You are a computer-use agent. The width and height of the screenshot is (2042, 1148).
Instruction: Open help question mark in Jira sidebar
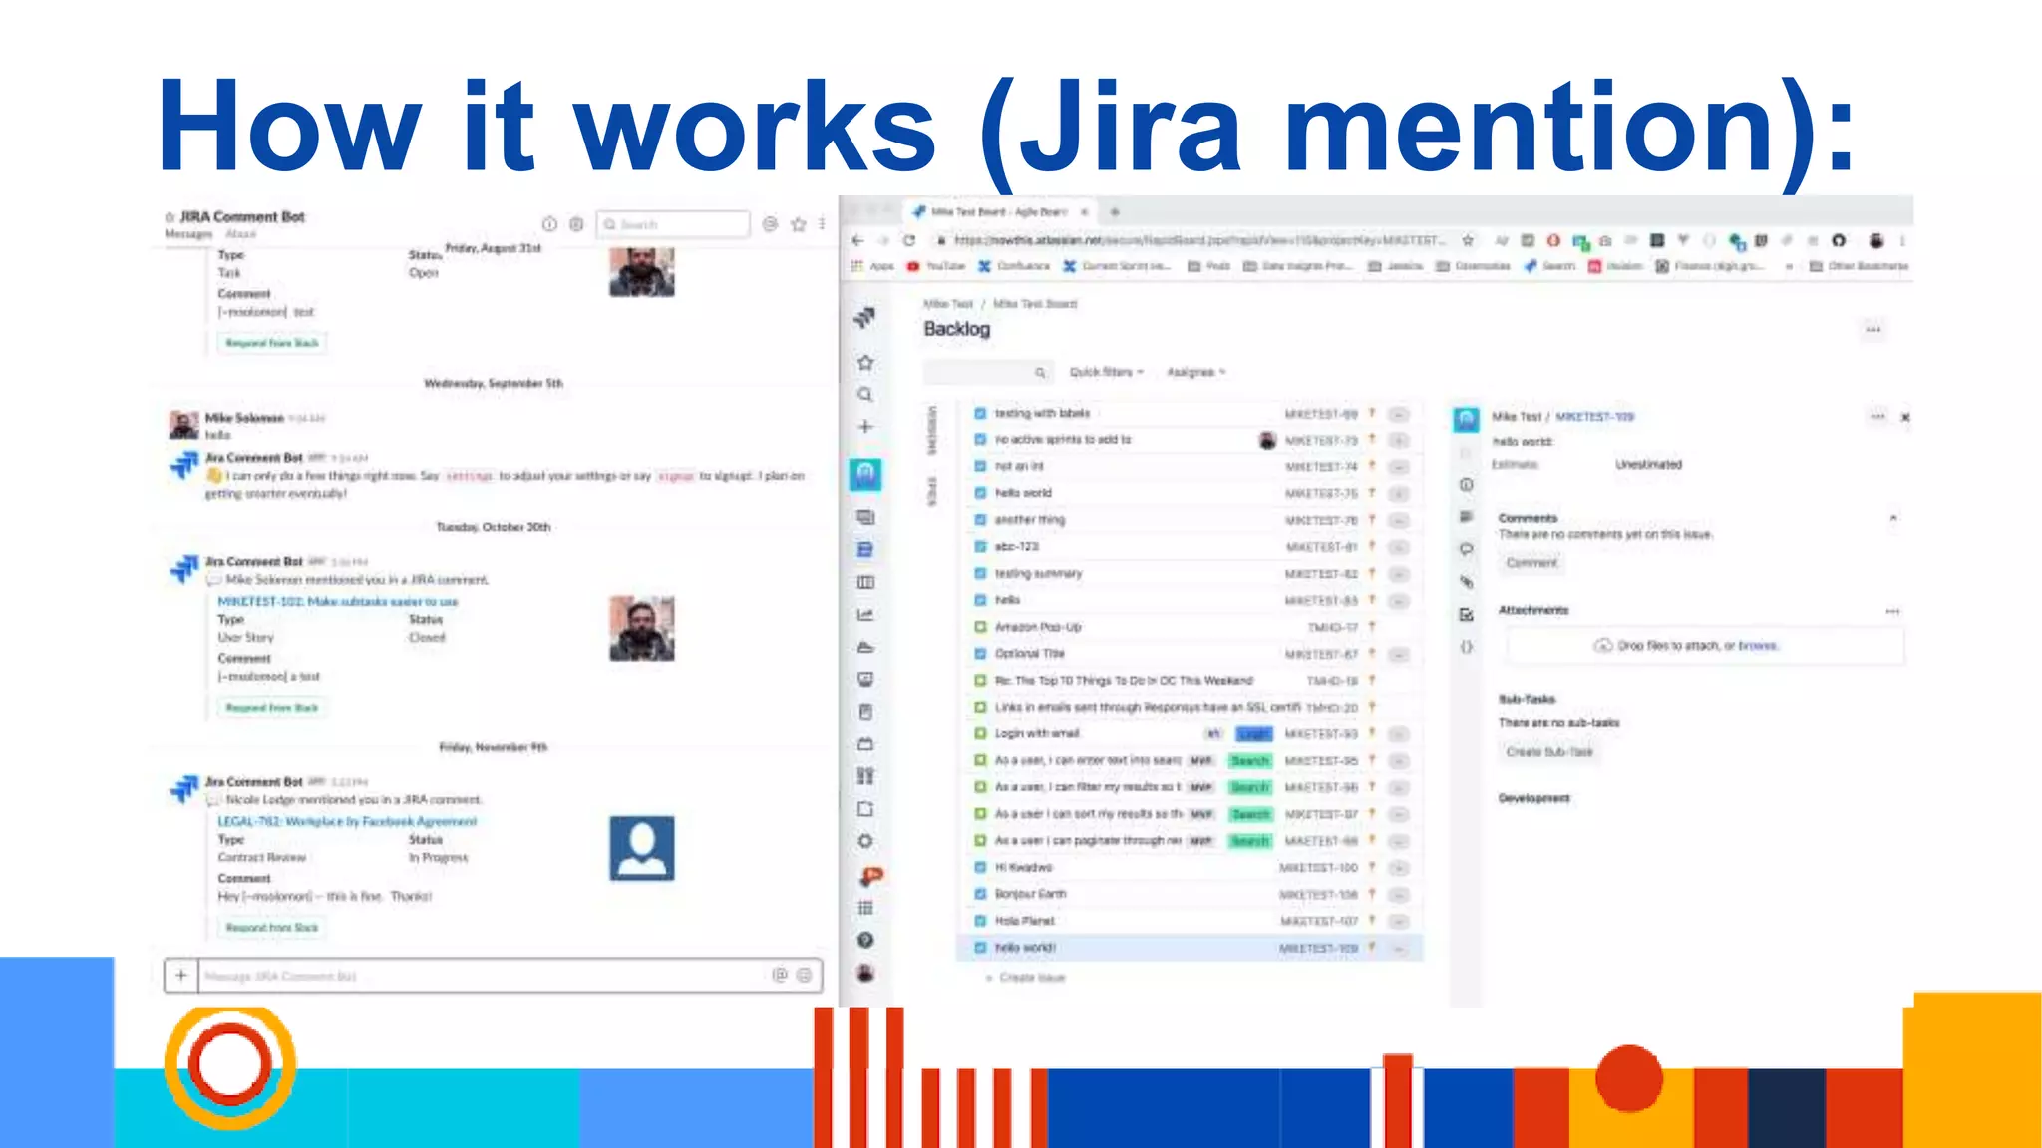click(x=865, y=940)
